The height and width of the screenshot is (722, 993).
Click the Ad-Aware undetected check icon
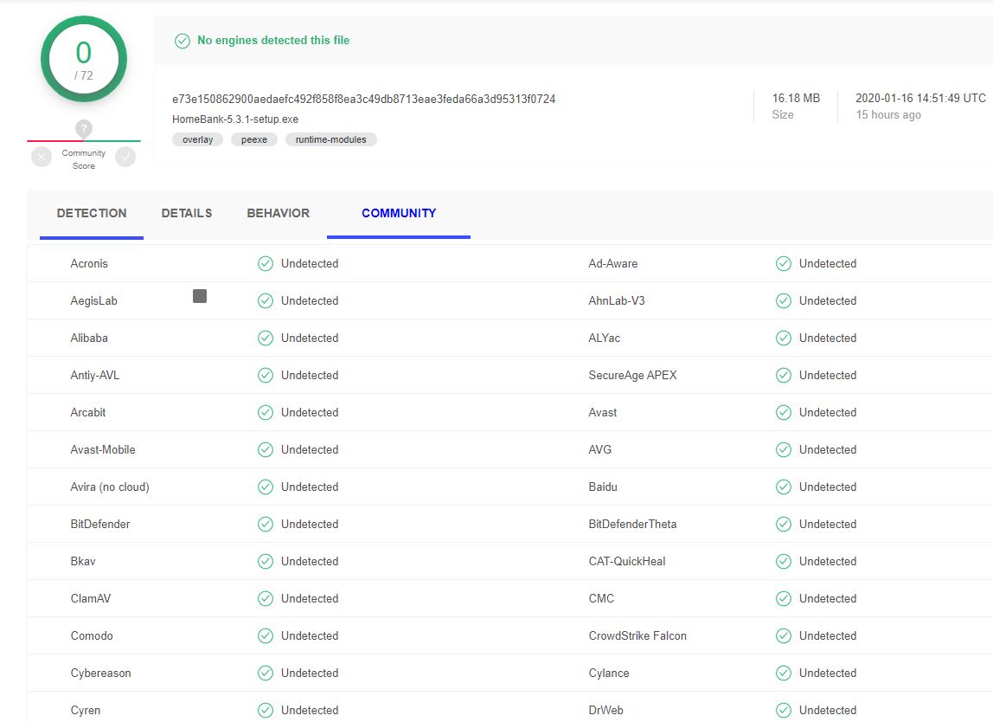[784, 264]
